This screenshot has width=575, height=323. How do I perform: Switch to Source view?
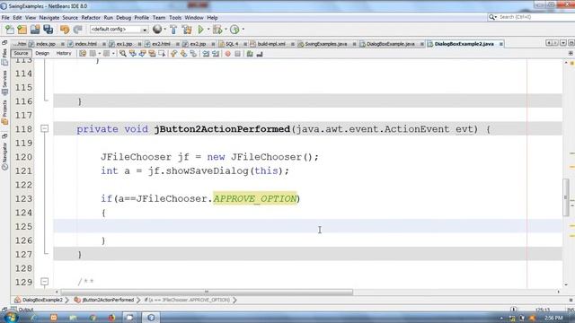click(x=21, y=54)
